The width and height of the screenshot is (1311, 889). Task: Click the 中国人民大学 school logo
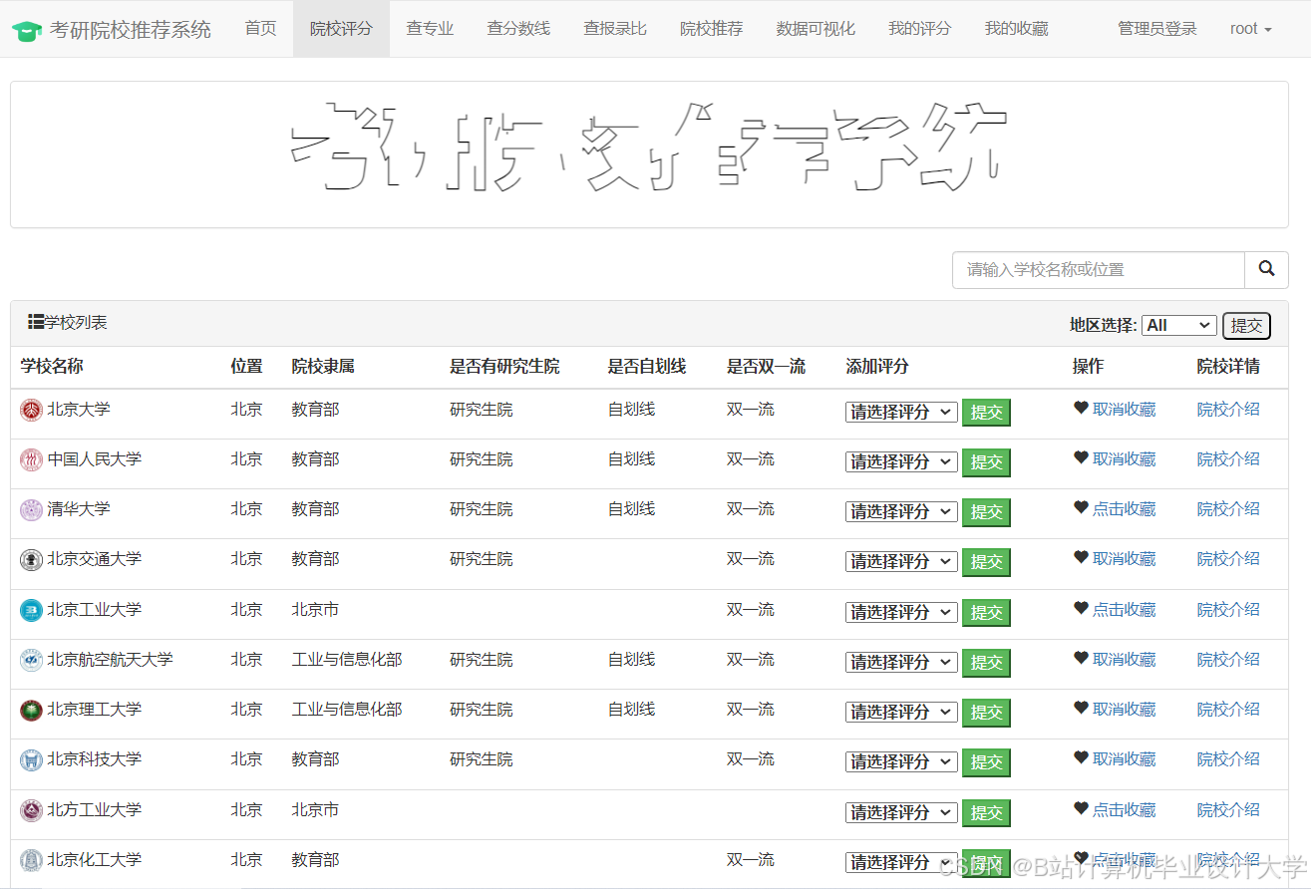32,459
